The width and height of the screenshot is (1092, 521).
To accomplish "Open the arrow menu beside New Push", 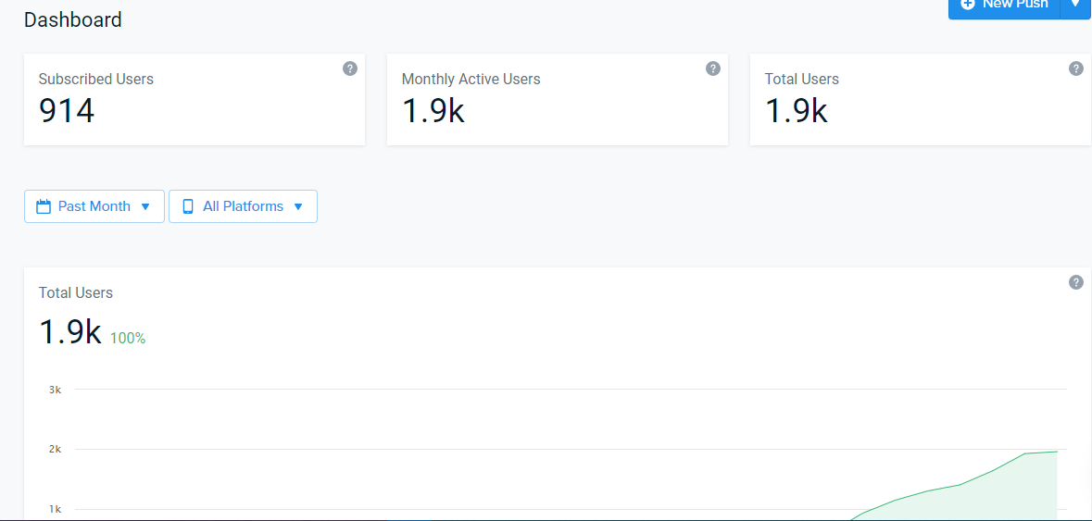I will [x=1076, y=4].
